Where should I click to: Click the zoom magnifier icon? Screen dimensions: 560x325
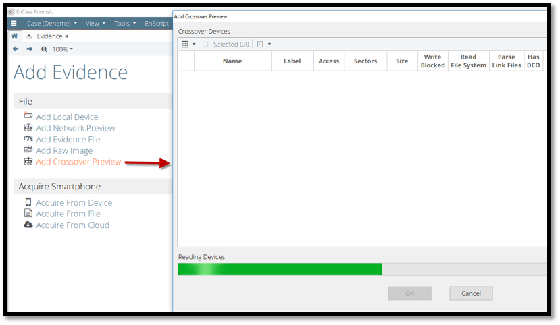(x=45, y=49)
